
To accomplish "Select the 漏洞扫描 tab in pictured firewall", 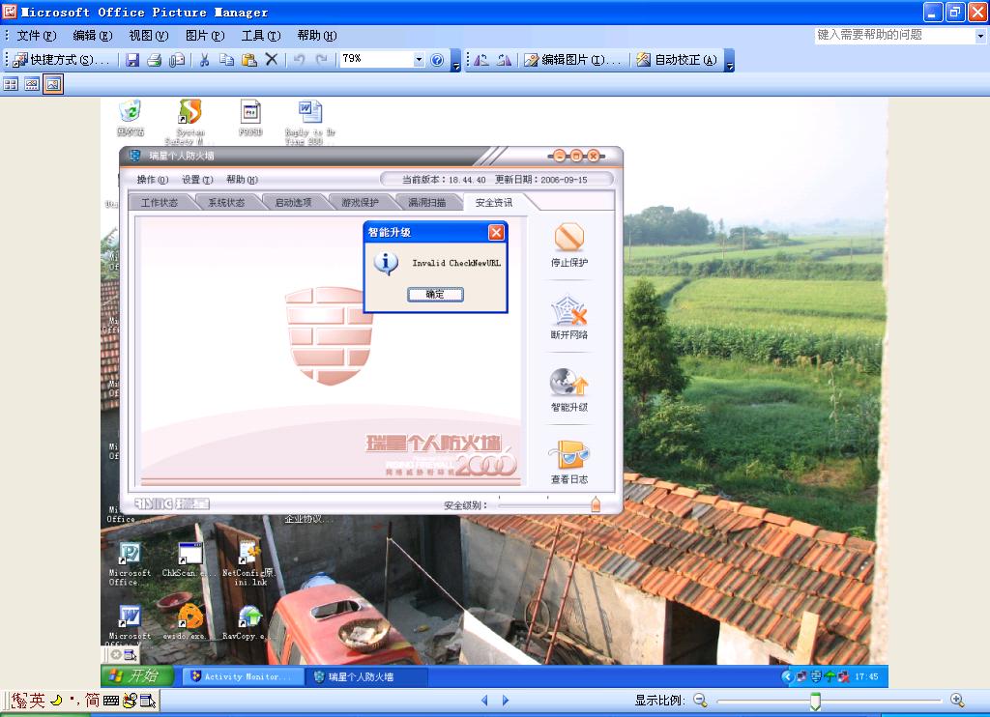I will point(426,203).
